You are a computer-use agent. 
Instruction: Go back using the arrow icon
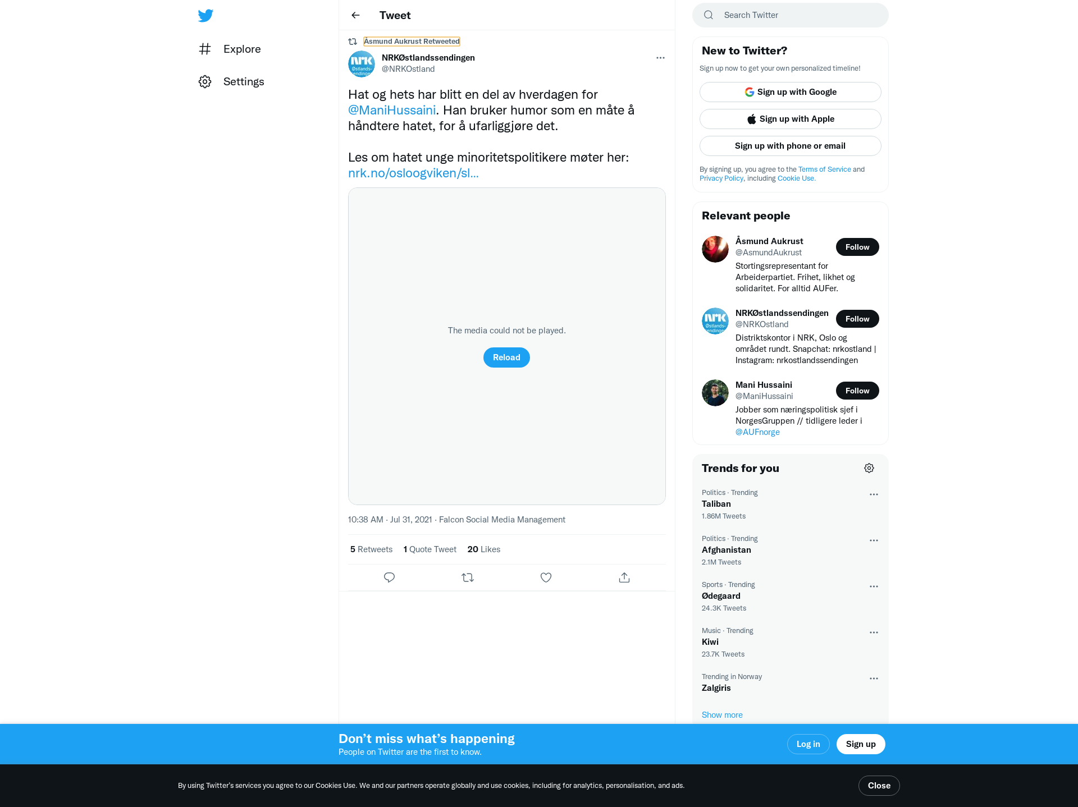(355, 15)
